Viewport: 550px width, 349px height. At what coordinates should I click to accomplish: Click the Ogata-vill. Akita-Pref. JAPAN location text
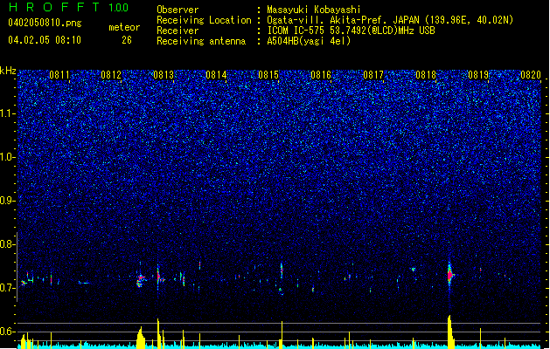(390, 20)
